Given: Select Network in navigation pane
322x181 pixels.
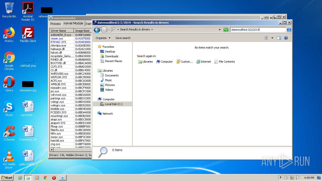Looking at the screenshot, I should [105, 114].
